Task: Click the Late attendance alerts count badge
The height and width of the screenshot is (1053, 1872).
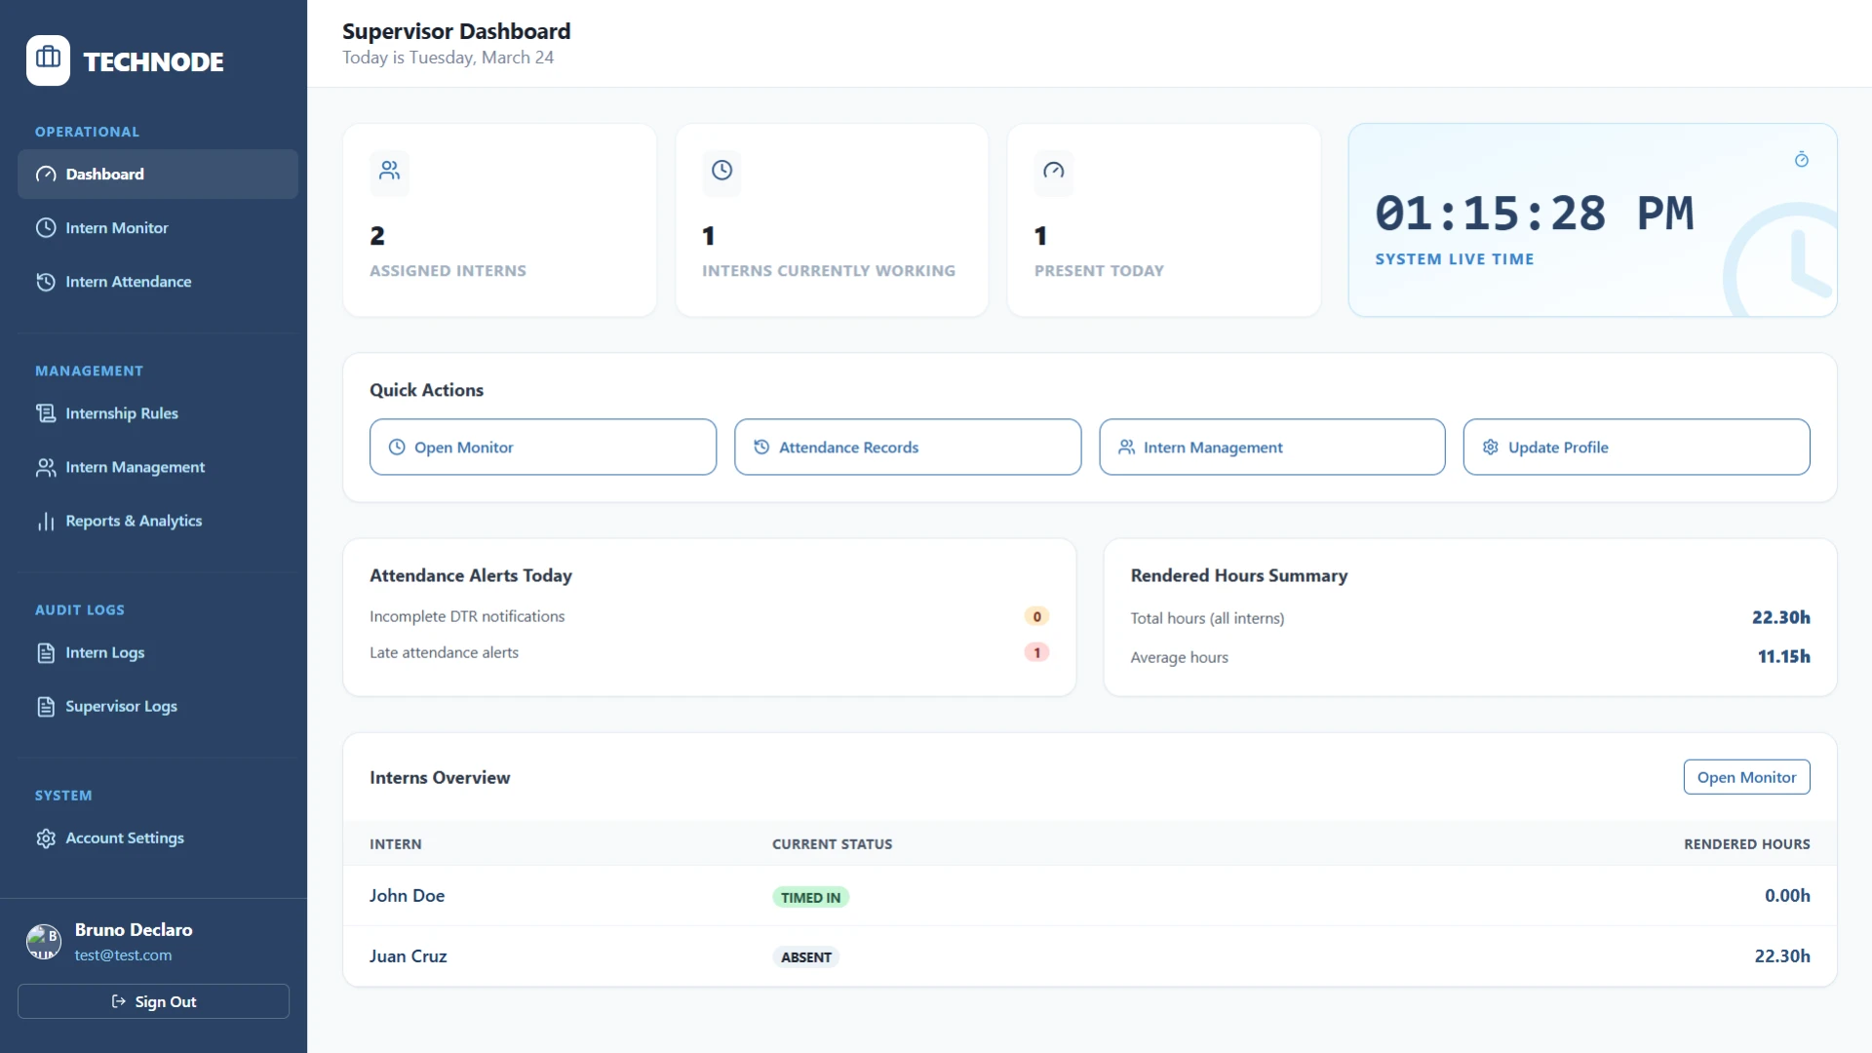Action: coord(1037,652)
